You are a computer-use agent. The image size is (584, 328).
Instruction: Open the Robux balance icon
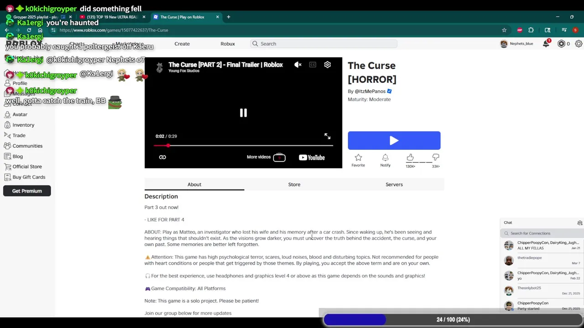click(x=561, y=44)
